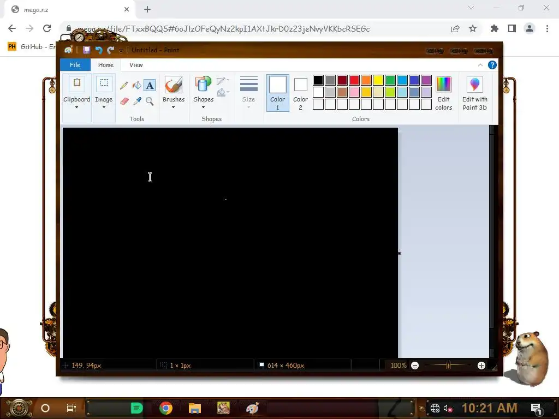Select the Eraser tool
The image size is (559, 419).
click(124, 101)
